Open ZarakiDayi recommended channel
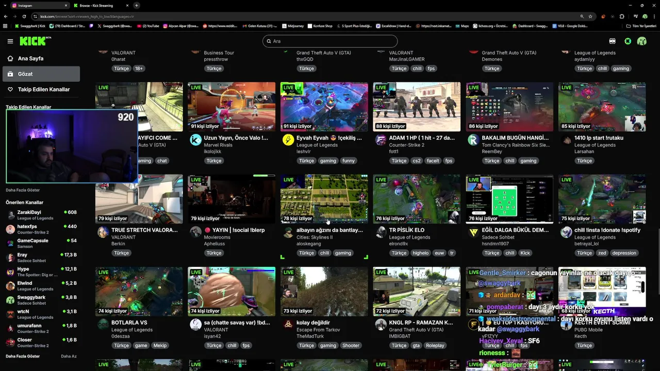The image size is (660, 371). pos(41,215)
